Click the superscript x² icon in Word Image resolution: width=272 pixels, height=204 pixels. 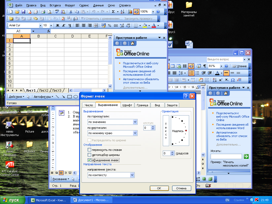pyautogui.click(x=221, y=80)
